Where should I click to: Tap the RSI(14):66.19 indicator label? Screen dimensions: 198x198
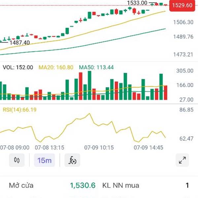point(19,110)
